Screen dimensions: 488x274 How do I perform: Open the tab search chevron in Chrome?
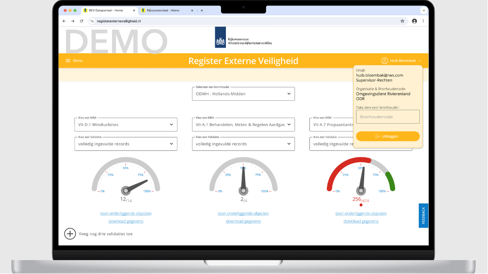[x=423, y=10]
